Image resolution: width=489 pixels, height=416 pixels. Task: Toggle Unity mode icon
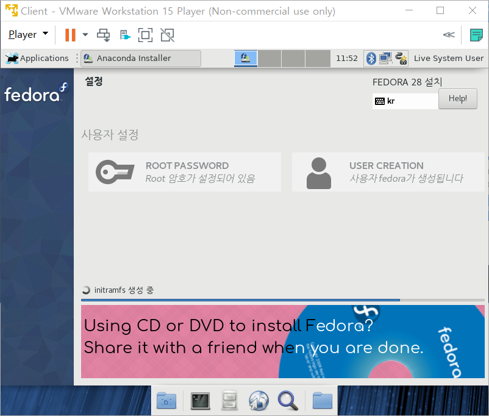pyautogui.click(x=168, y=35)
